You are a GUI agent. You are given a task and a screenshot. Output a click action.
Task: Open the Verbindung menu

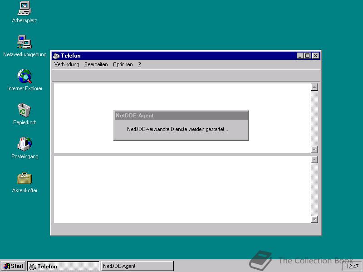click(67, 64)
